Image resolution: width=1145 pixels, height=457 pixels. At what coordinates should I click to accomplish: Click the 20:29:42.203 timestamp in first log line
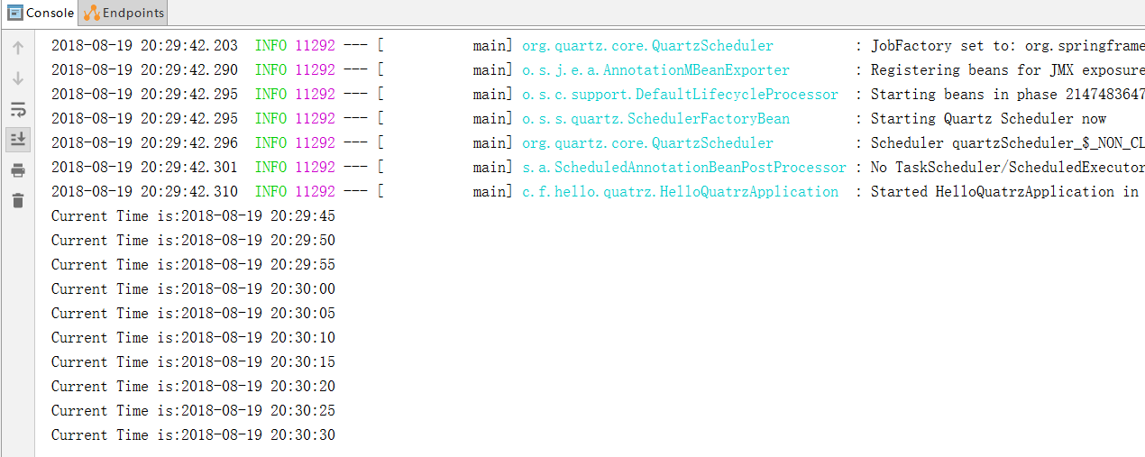click(x=144, y=45)
